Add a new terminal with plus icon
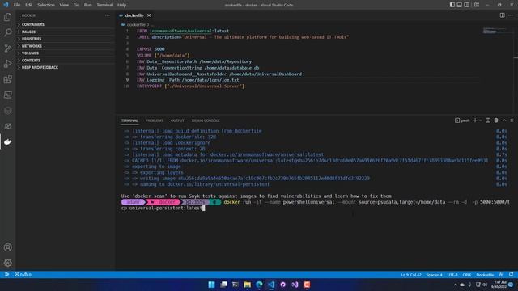The image size is (518, 291). [475, 120]
